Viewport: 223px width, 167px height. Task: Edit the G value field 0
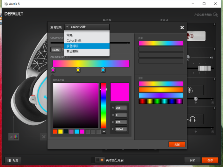(x=121, y=115)
